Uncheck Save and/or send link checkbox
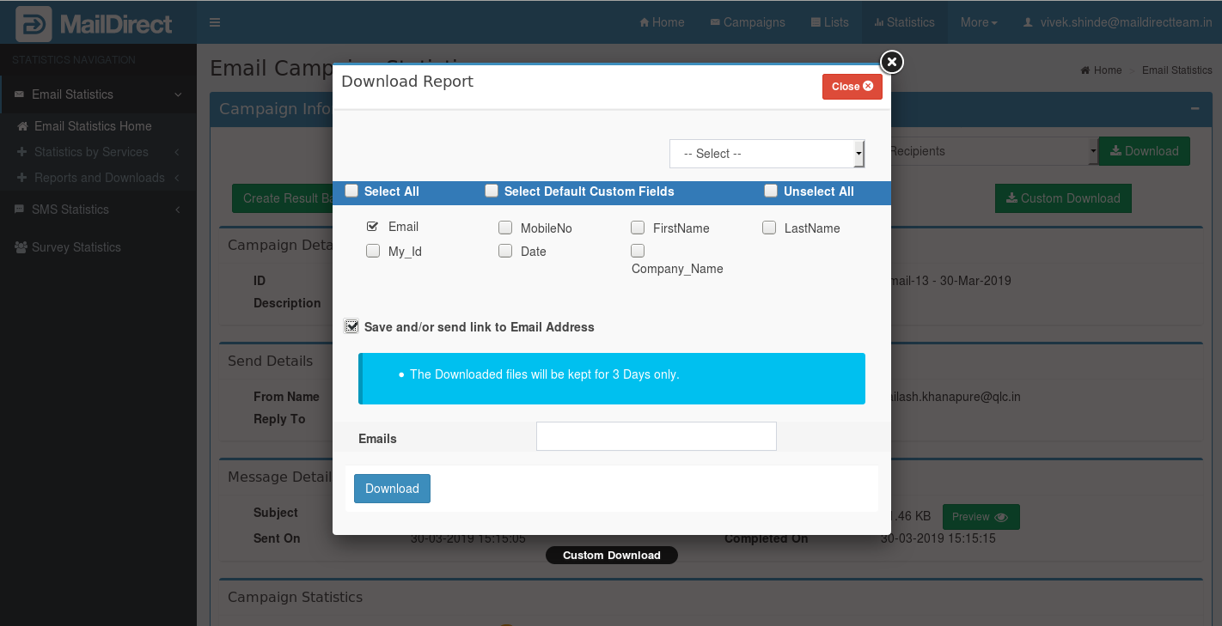This screenshot has height=626, width=1222. click(351, 326)
